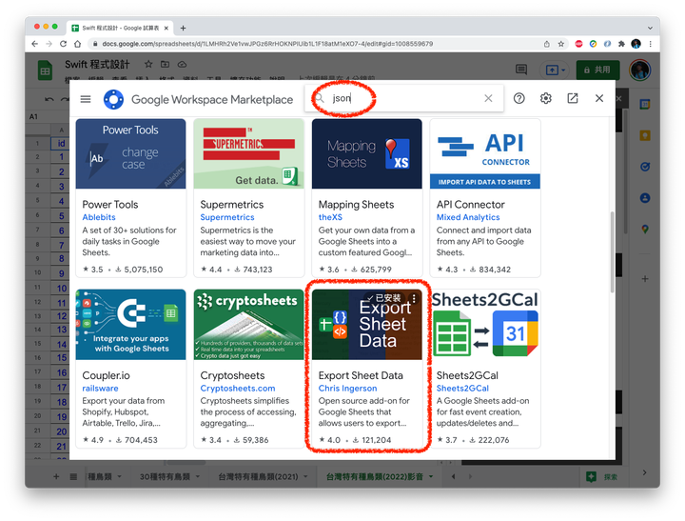Open comment history icon in Sheets
This screenshot has width=685, height=521.
tap(521, 70)
